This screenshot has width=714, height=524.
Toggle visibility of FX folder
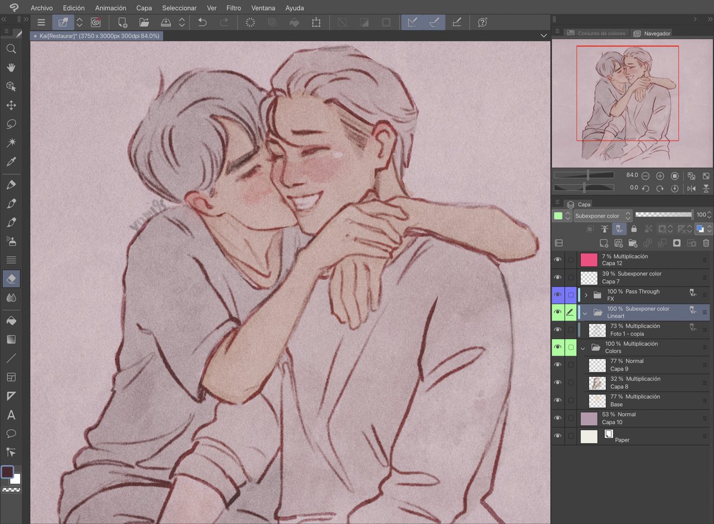(558, 295)
